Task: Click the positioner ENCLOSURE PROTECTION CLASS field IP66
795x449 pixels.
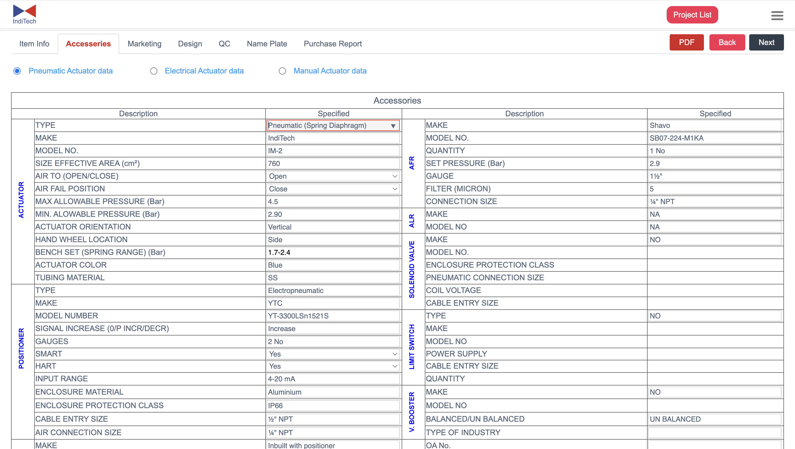Action: [333, 406]
